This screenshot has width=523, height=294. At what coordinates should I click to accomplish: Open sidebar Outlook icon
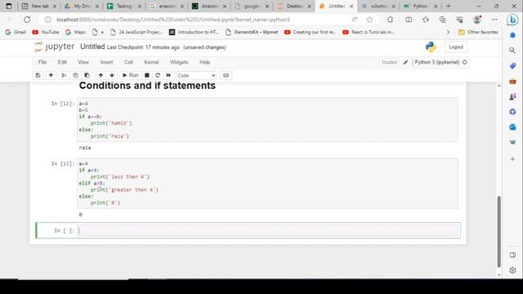click(x=512, y=127)
